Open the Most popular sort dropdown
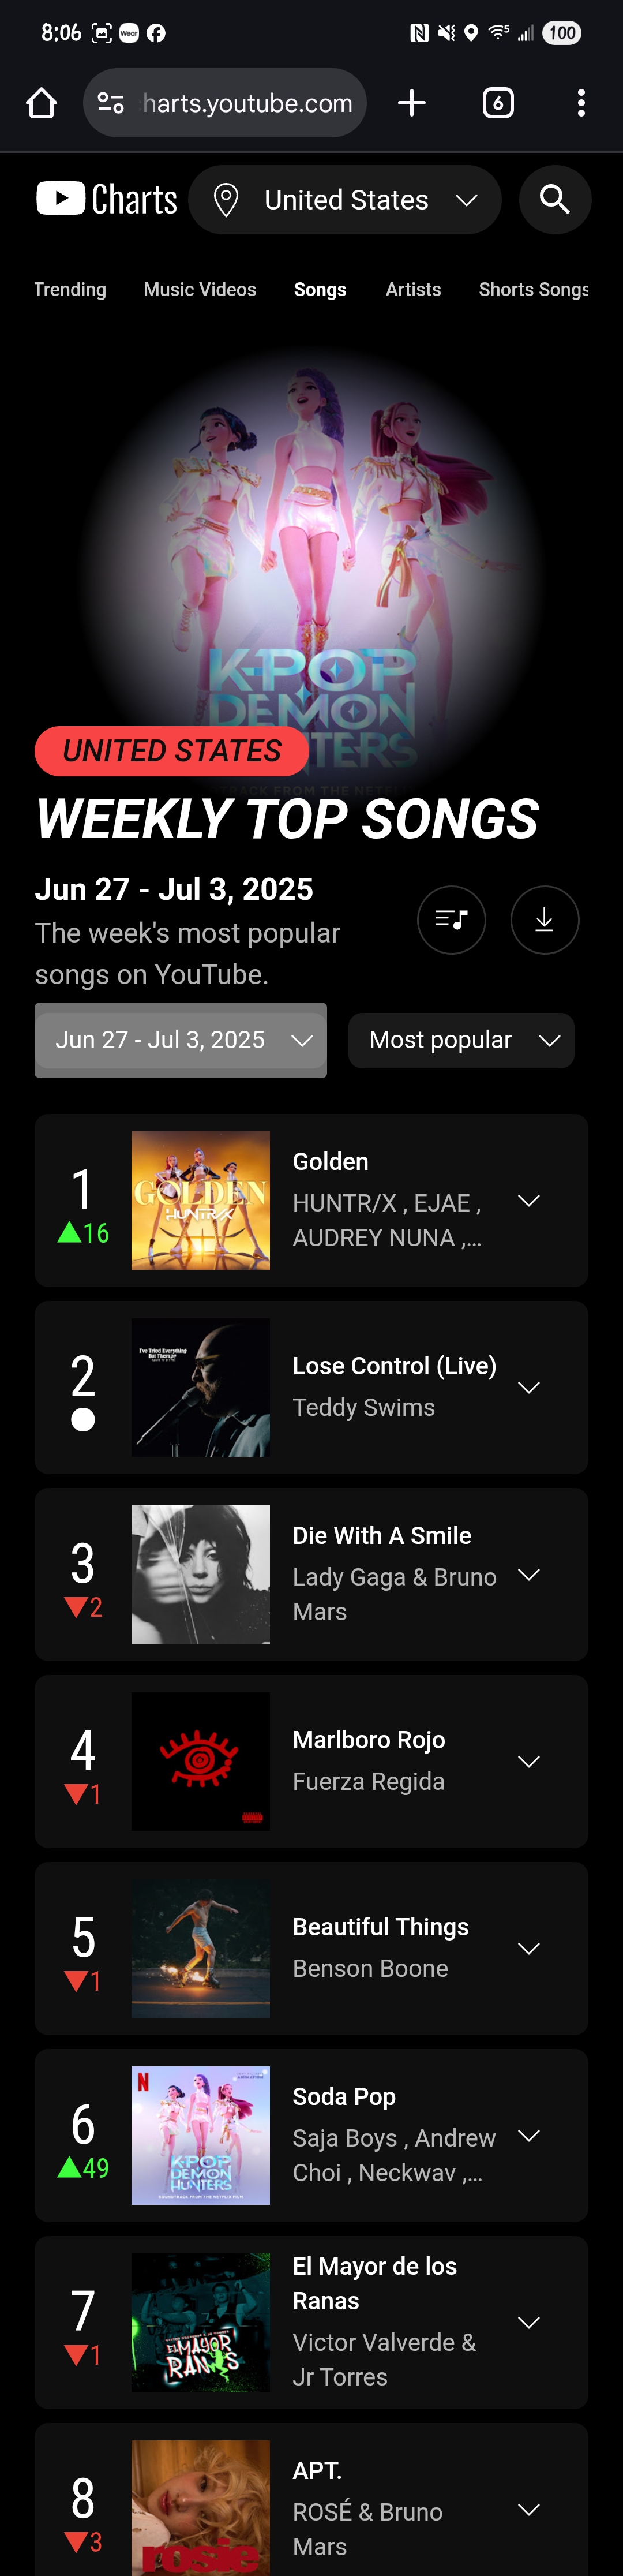Screen dimensions: 623x2576 461,1040
